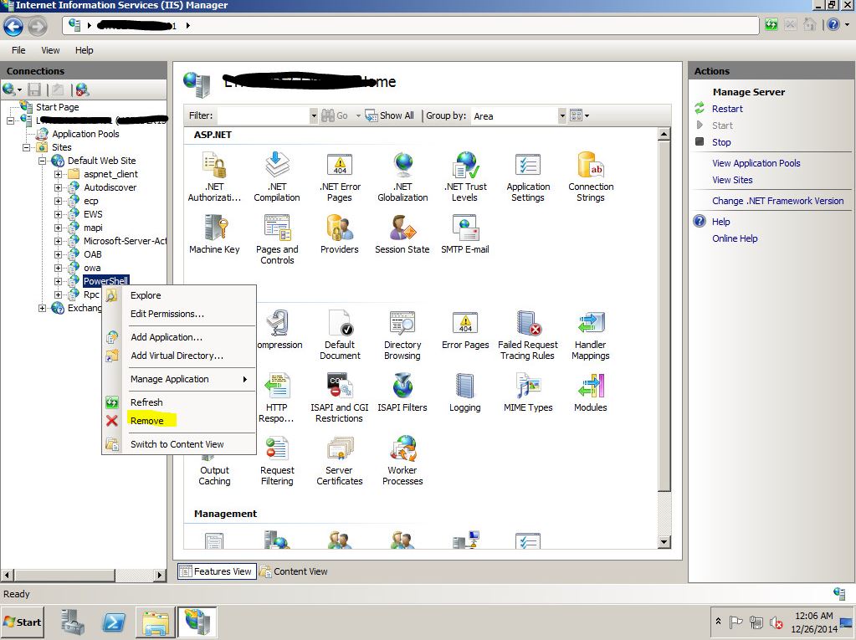Expand the mapi tree node

tap(58, 228)
